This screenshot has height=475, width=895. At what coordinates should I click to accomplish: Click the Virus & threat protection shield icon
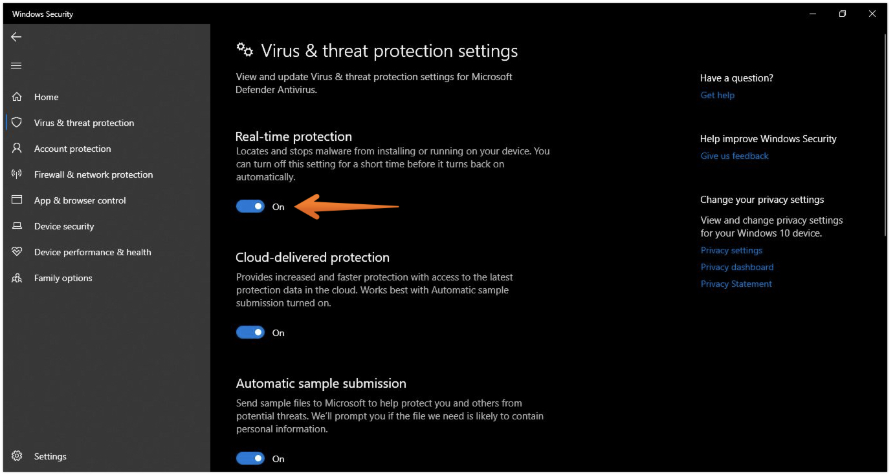point(17,122)
